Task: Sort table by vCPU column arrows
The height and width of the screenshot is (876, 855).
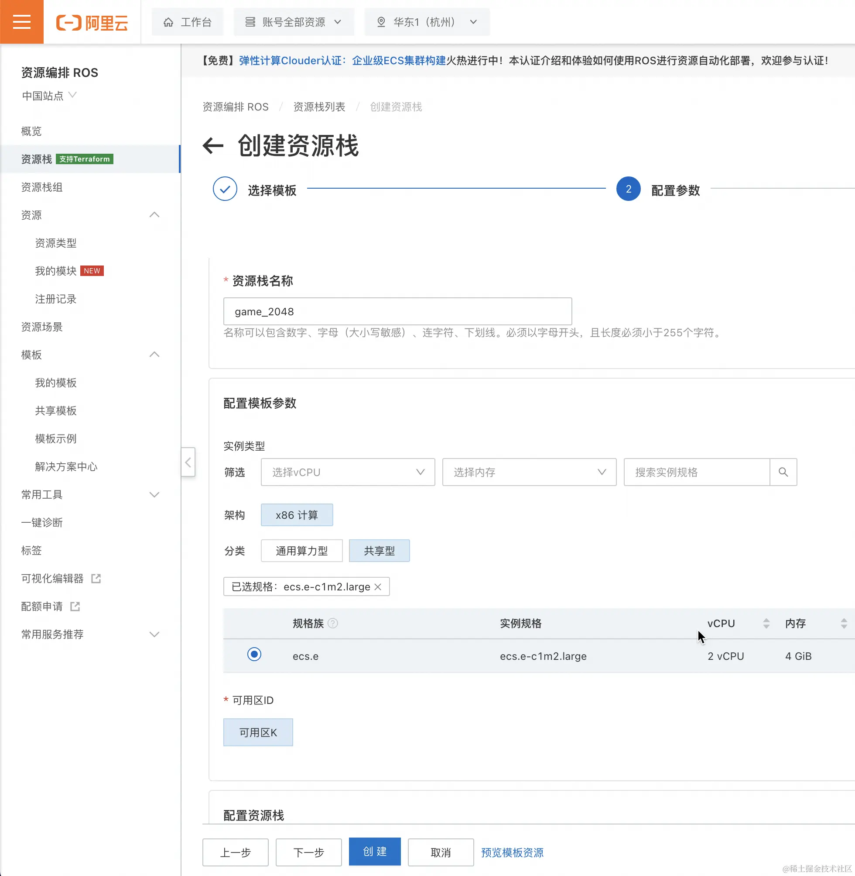Action: (766, 624)
